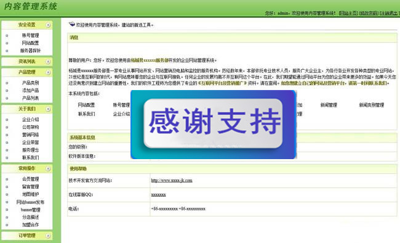Image resolution: width=400 pixels, height=243 pixels.
Task: Click the 您的级别 row label
Action: 78,147
